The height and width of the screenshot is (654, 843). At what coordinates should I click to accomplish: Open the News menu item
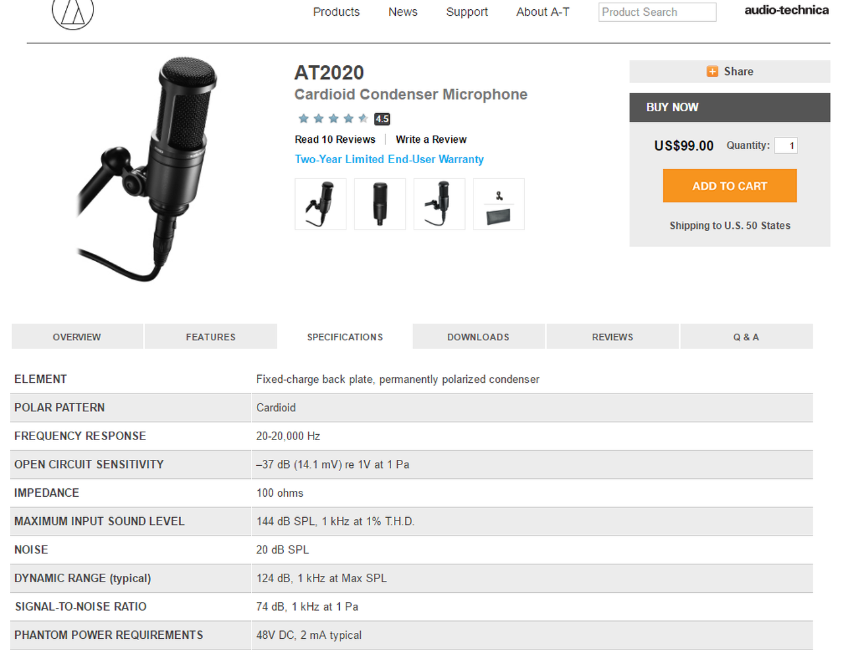click(x=402, y=12)
